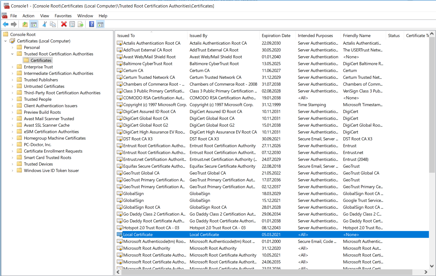Sort by the Expiration Date column header
The height and width of the screenshot is (276, 436).
[x=277, y=36]
